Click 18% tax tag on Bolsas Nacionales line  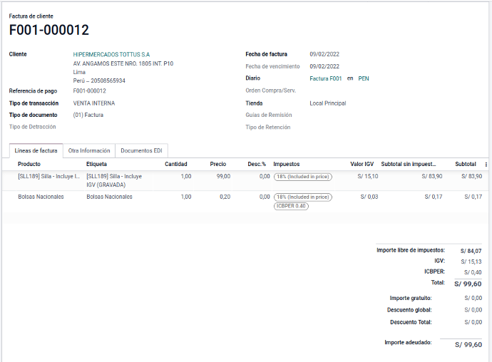[303, 197]
